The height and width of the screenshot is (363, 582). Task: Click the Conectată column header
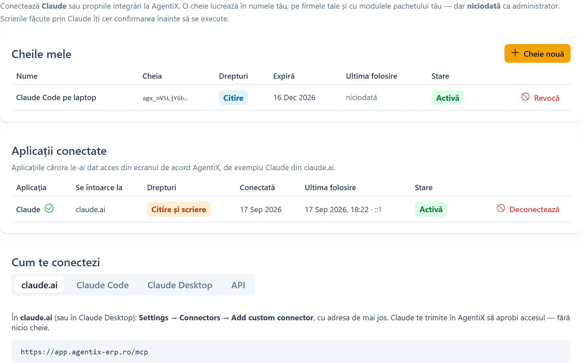point(257,187)
